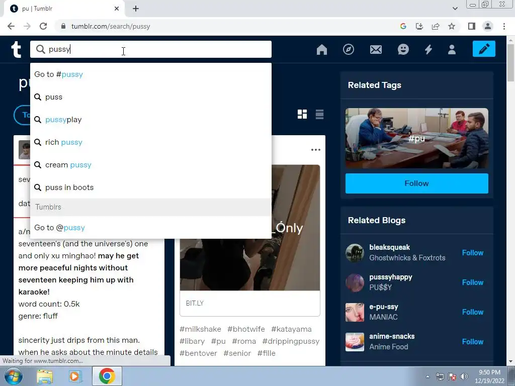Click the site lock icon in address bar

(x=63, y=26)
